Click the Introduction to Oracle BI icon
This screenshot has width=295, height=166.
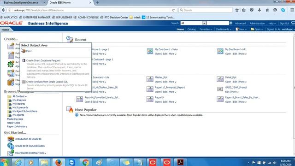11,139
